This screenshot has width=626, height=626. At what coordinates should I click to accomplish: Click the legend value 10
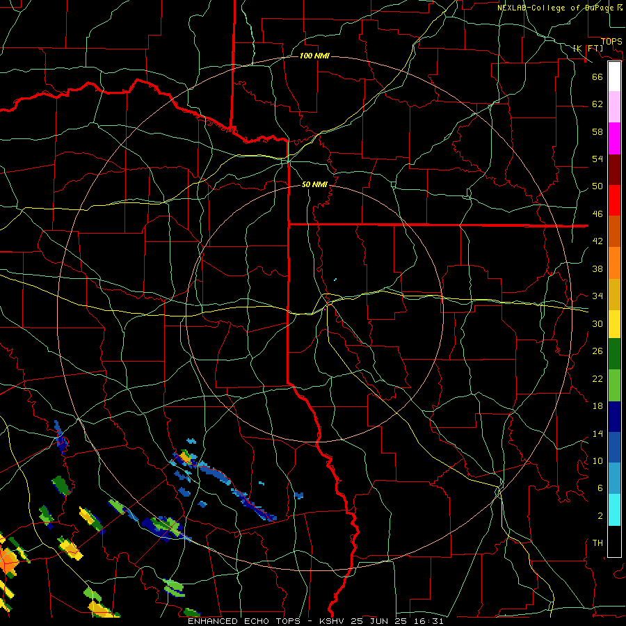click(597, 460)
